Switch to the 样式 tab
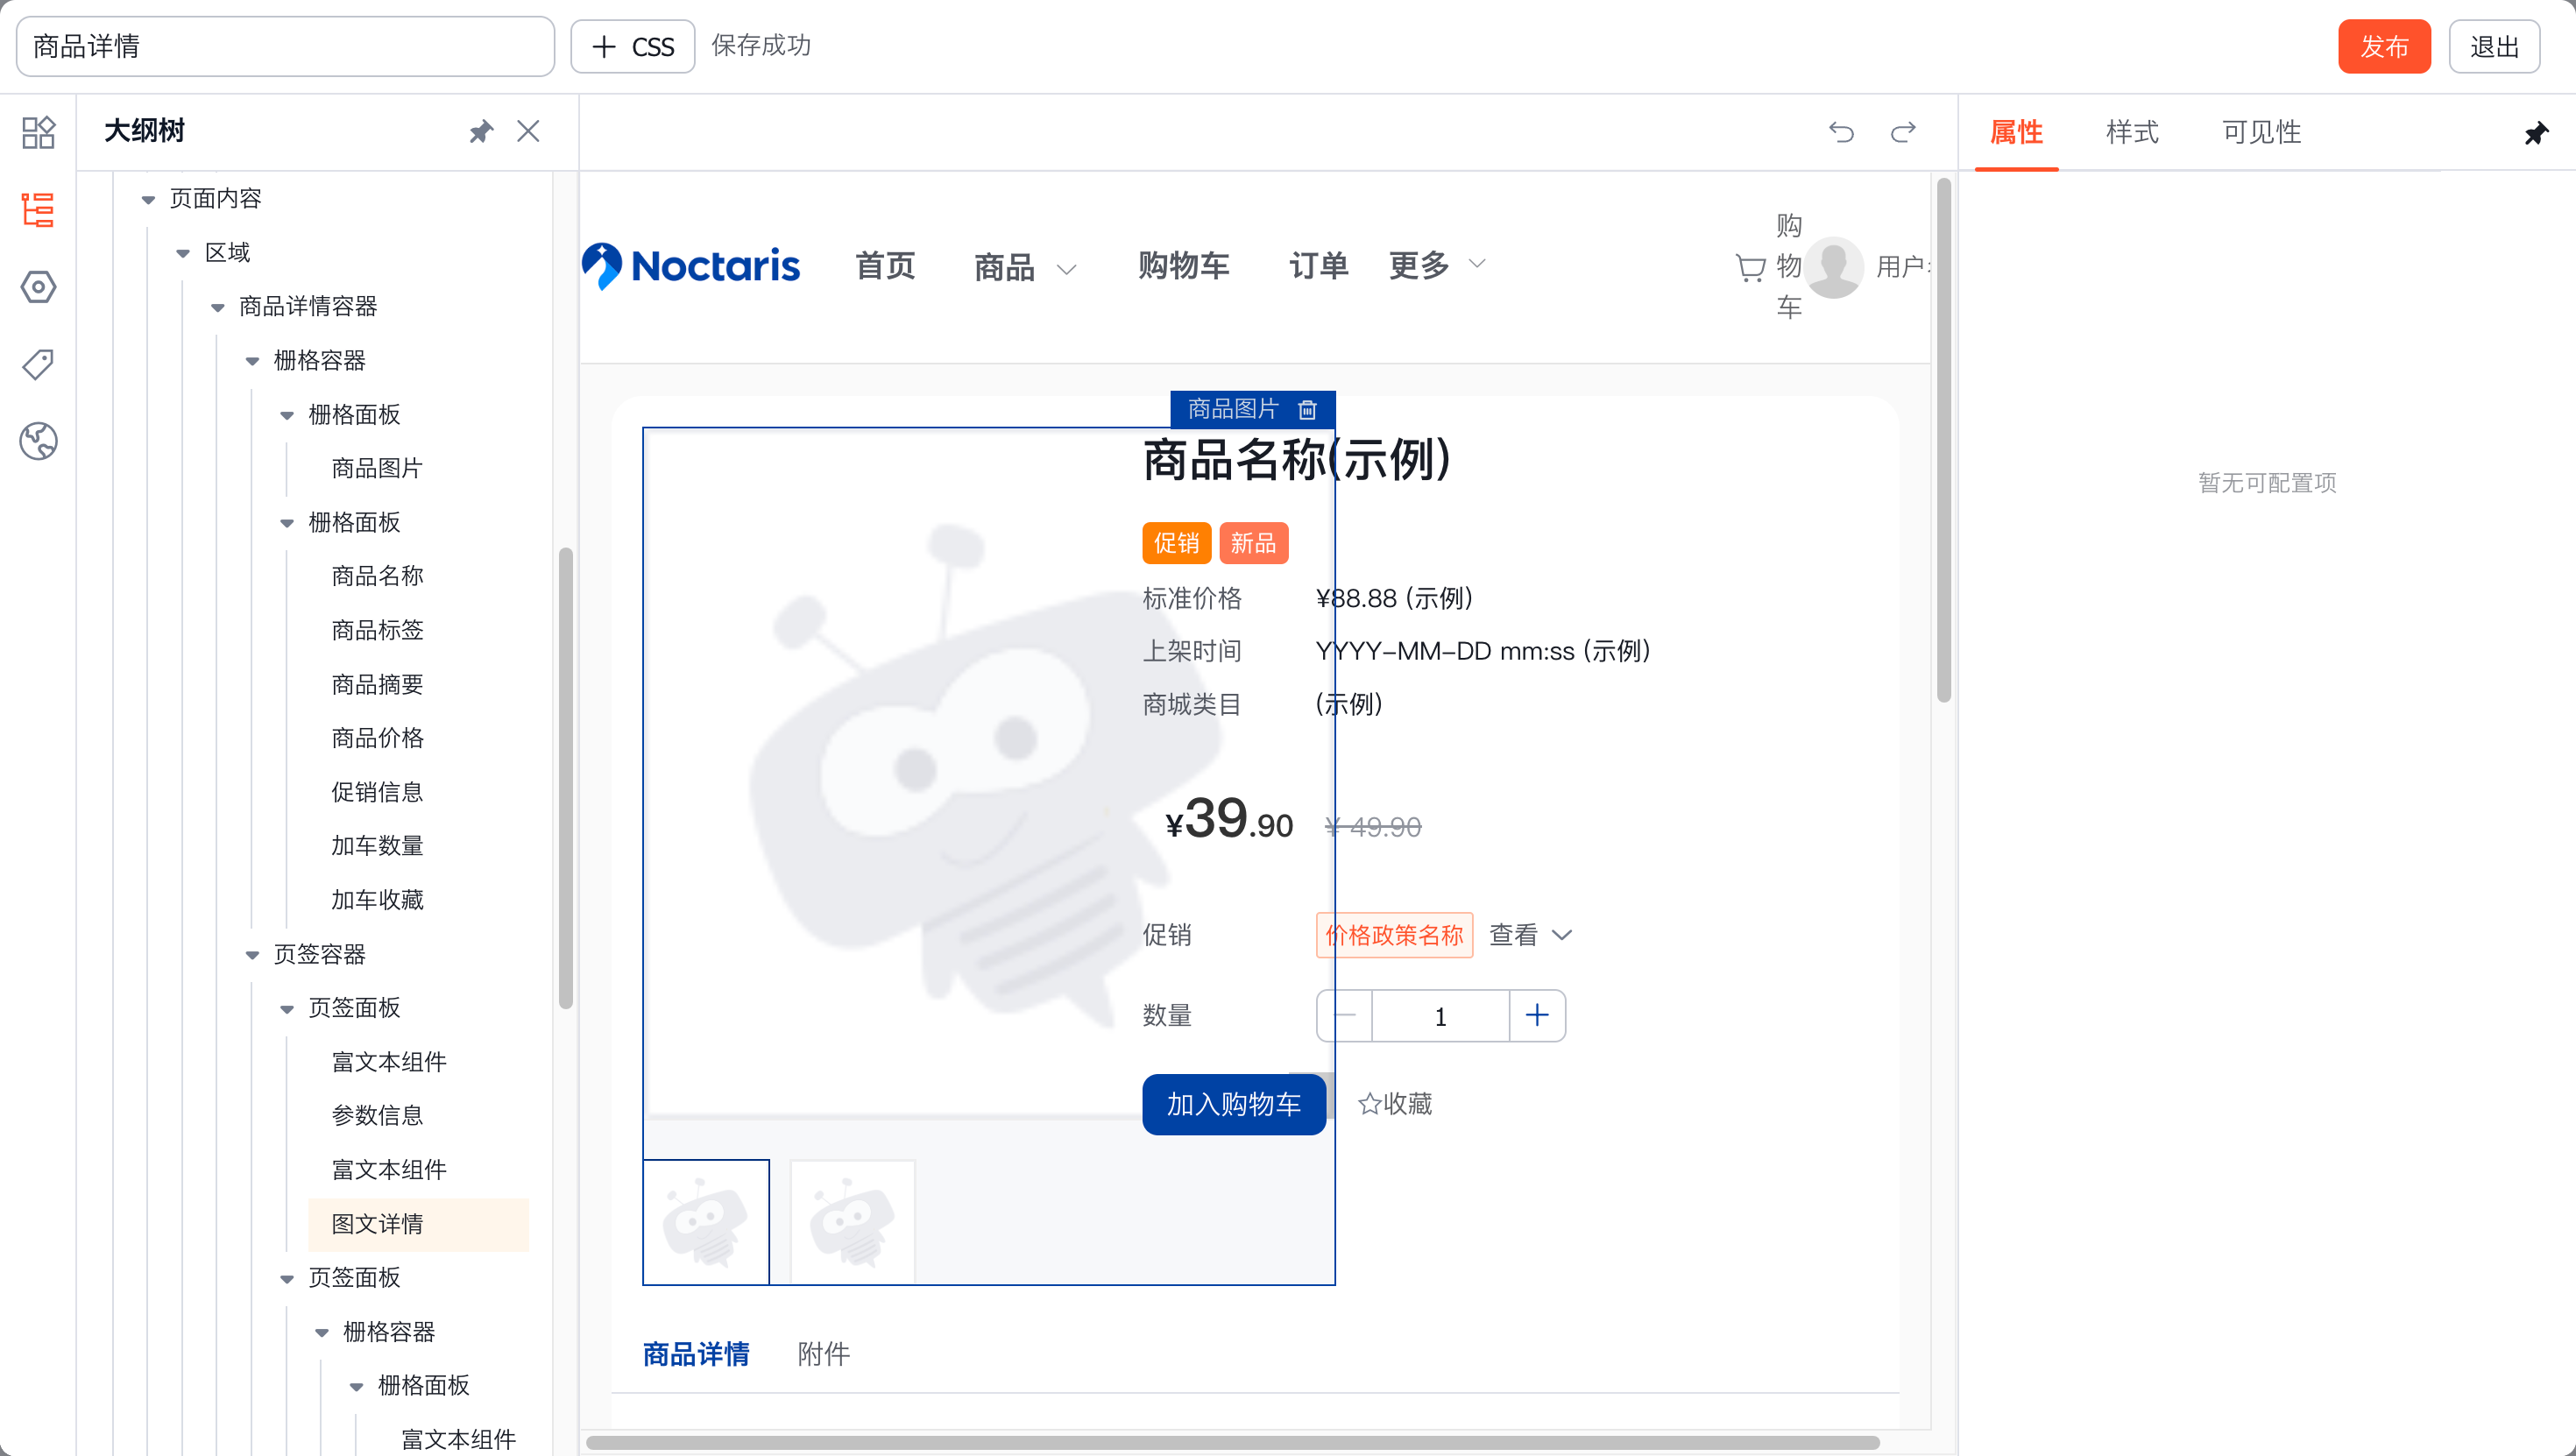The image size is (2576, 1456). pos(2131,132)
